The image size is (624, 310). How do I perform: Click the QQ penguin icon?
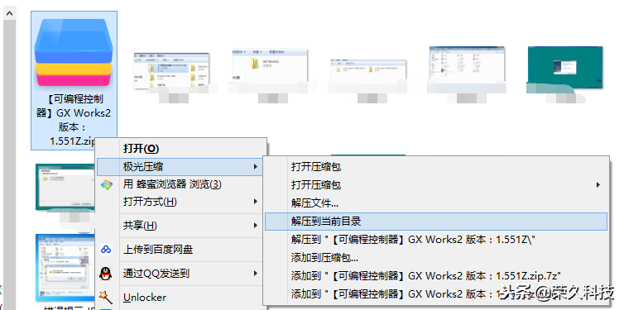click(x=106, y=274)
